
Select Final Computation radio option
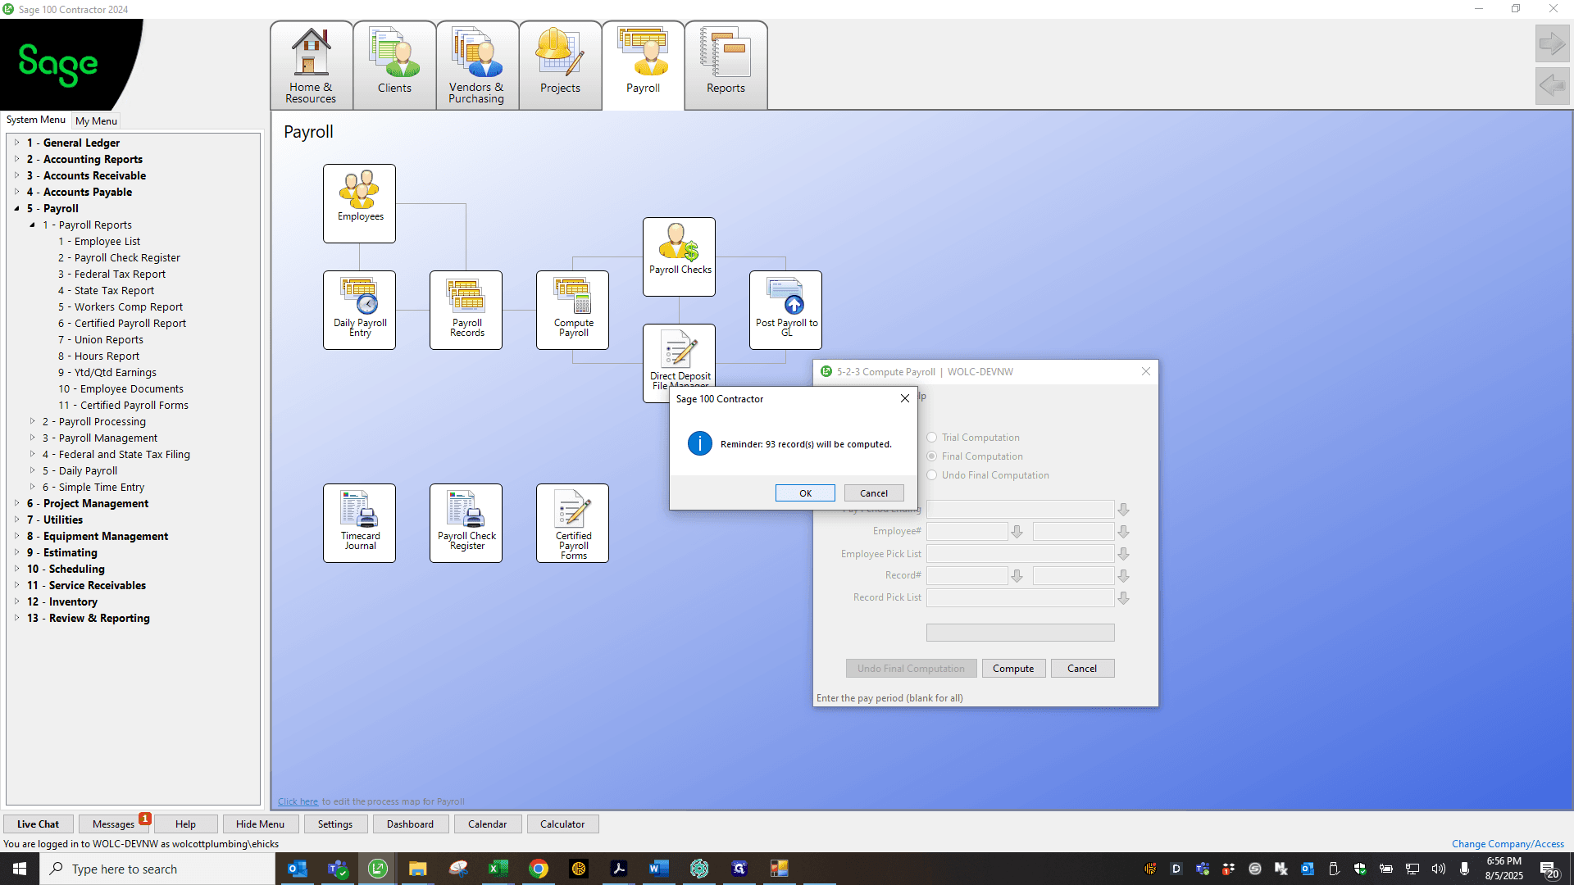coord(932,456)
